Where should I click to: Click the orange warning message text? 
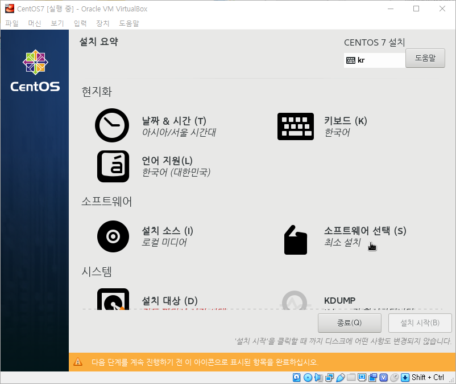tap(205, 362)
